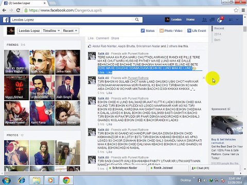This screenshot has height=185, width=247.
Task: Hide the Salik Ali comment with X
Action: (x=204, y=78)
